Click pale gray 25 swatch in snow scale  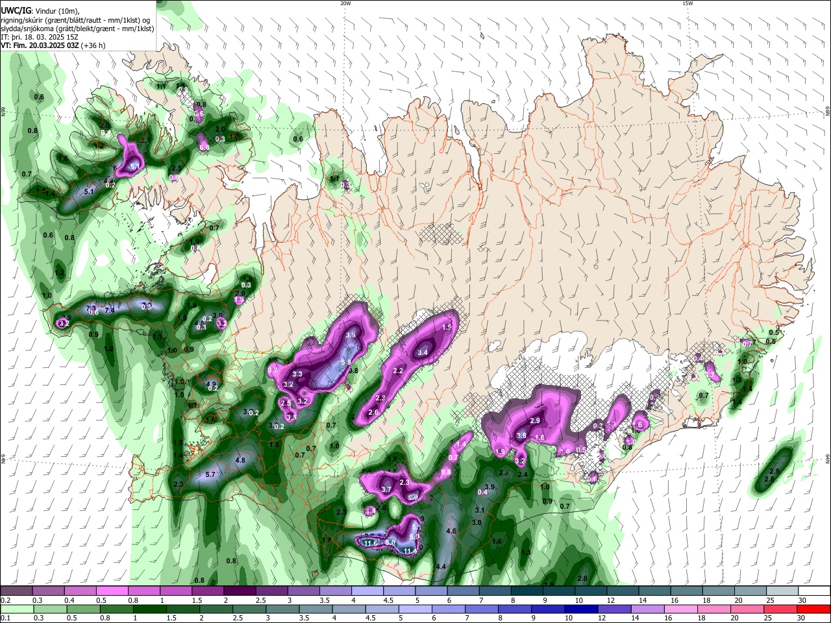coord(783,591)
